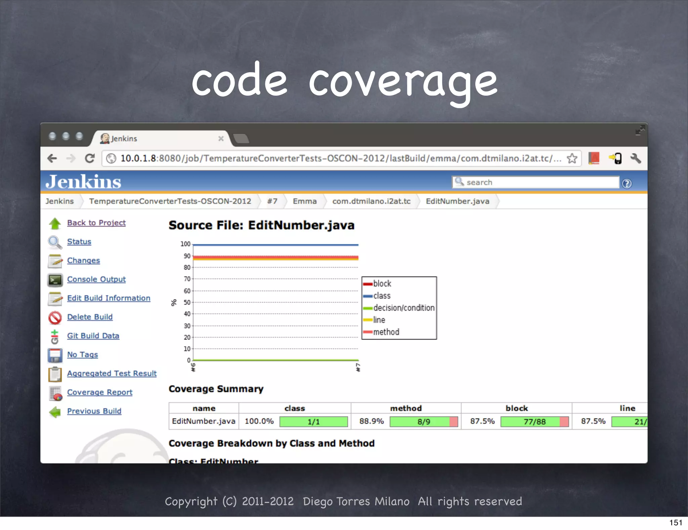Open the Edit Build Information link
Image resolution: width=688 pixels, height=530 pixels.
tap(109, 298)
